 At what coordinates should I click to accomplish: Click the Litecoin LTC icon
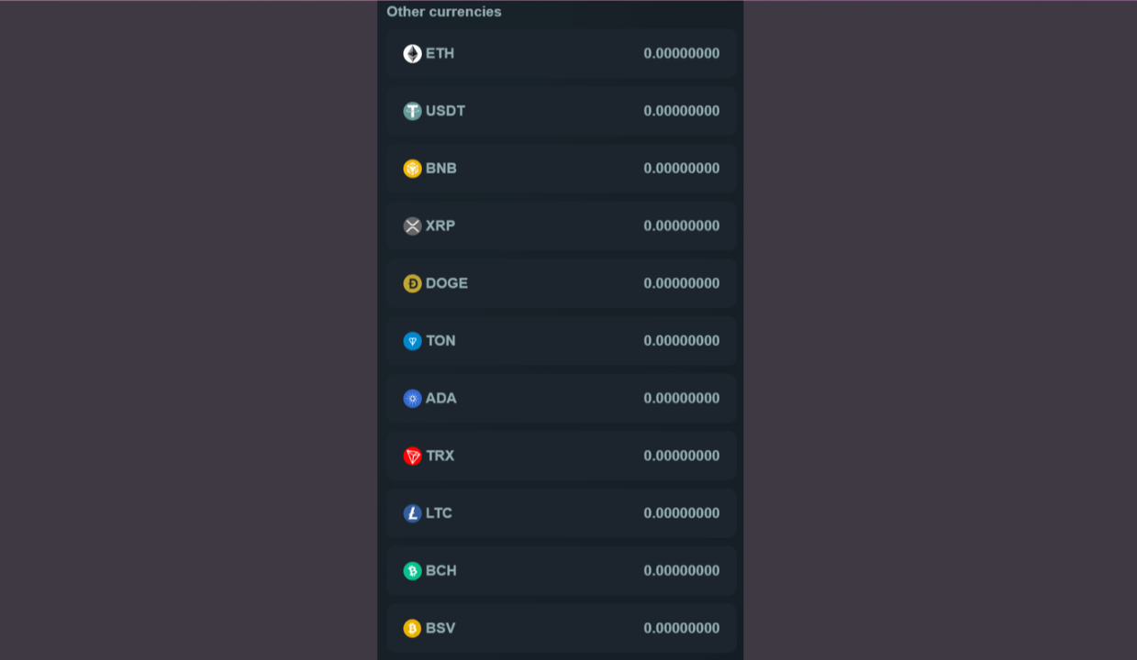(412, 513)
